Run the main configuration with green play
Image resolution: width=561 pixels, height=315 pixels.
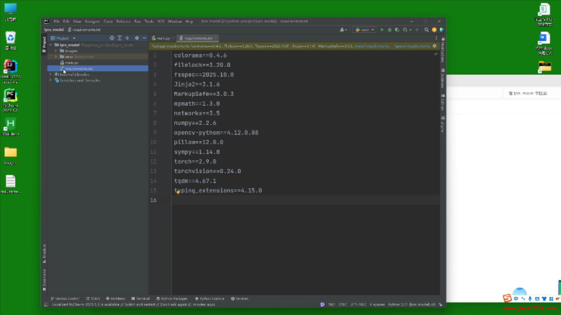coord(382,30)
